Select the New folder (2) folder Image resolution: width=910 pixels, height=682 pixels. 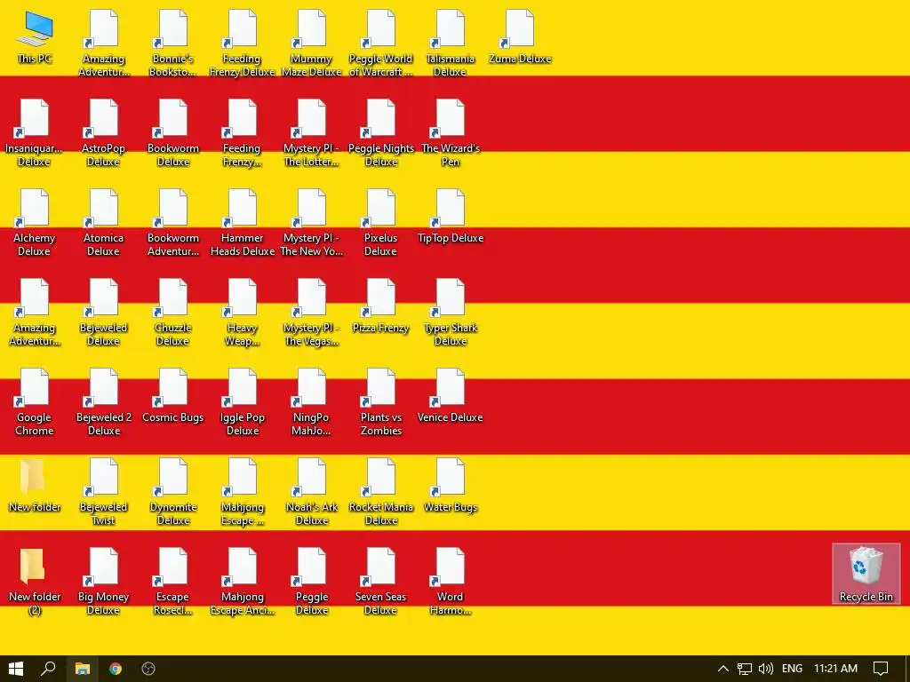pyautogui.click(x=35, y=582)
